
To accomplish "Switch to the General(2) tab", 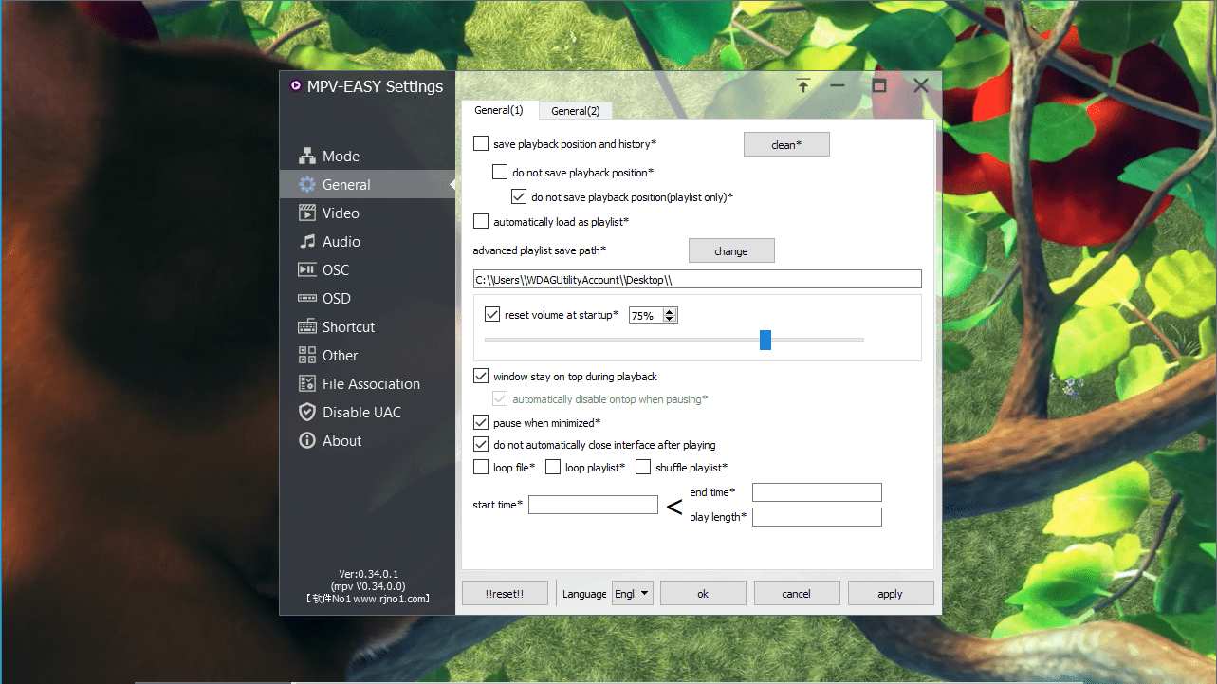I will click(x=576, y=111).
